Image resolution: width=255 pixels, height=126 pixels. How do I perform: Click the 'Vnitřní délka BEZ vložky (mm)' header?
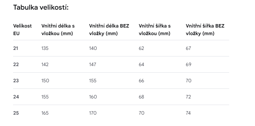point(109,30)
